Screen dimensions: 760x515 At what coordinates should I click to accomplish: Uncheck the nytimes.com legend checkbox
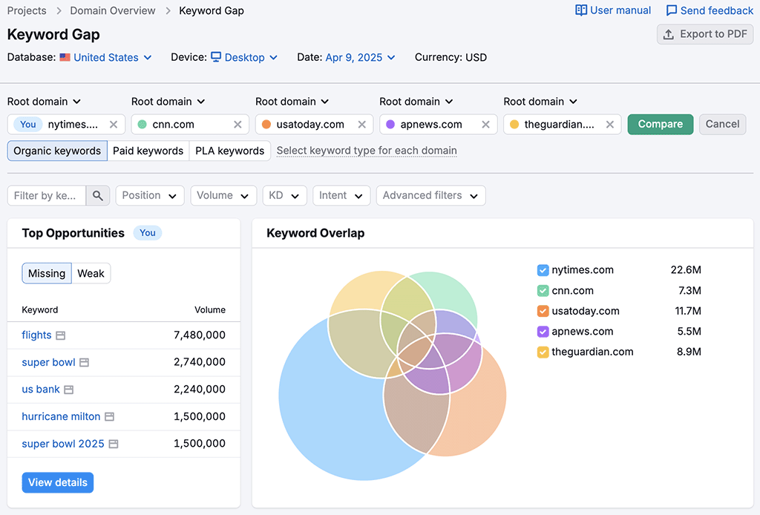543,270
